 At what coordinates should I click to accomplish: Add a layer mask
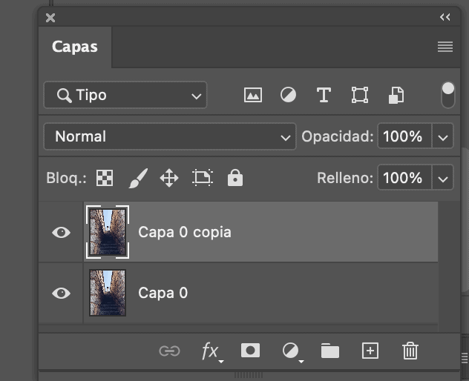coord(250,350)
